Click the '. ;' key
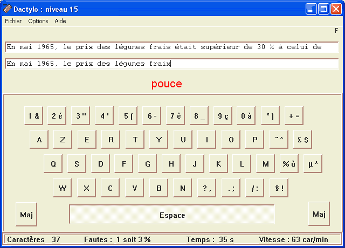The image size is (345, 248). (x=231, y=188)
